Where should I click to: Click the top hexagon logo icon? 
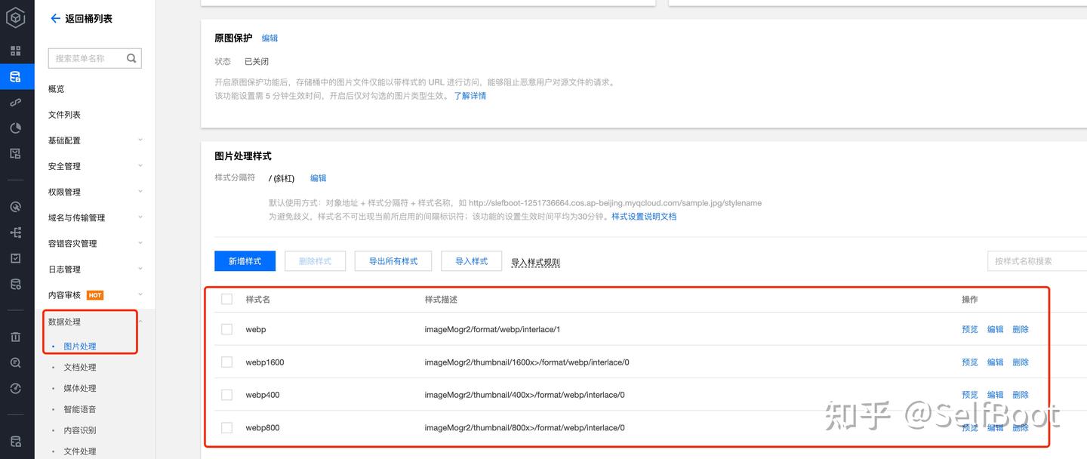pyautogui.click(x=16, y=17)
